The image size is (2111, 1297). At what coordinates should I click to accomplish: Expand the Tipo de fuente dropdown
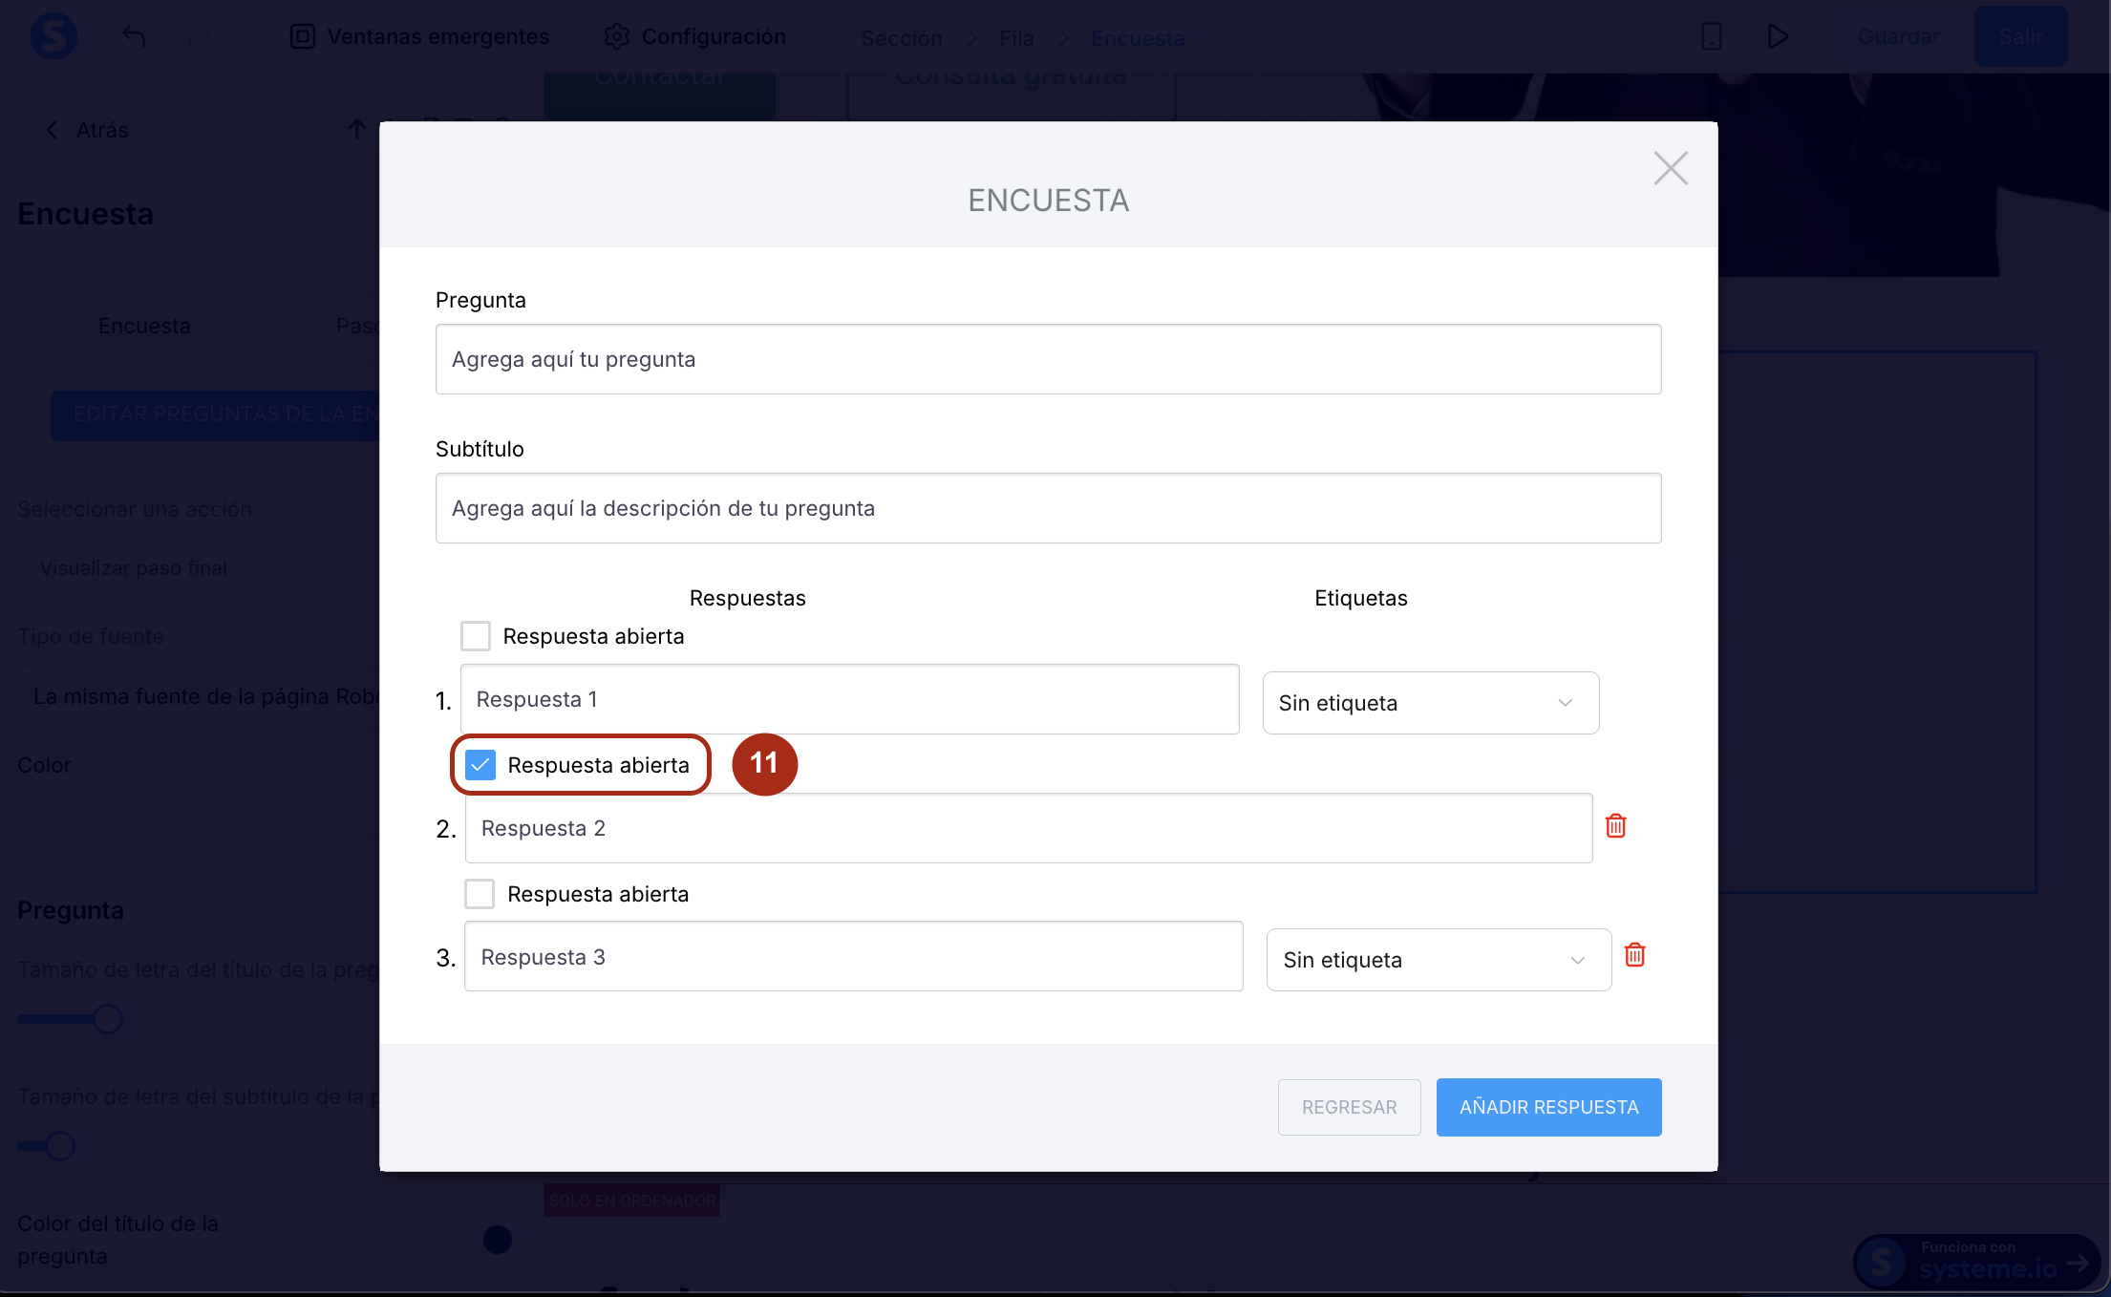pos(201,696)
